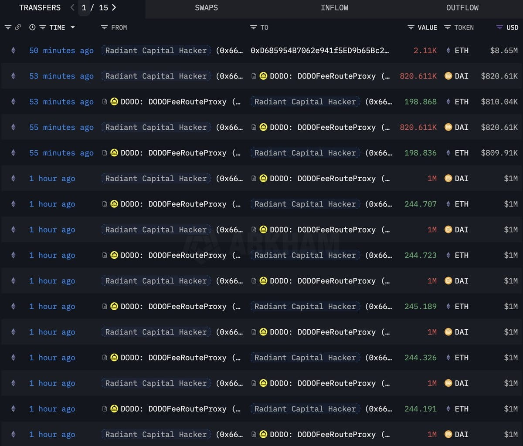Image resolution: width=523 pixels, height=446 pixels.
Task: Click the chain link filter icon in the header
Action: pos(18,27)
